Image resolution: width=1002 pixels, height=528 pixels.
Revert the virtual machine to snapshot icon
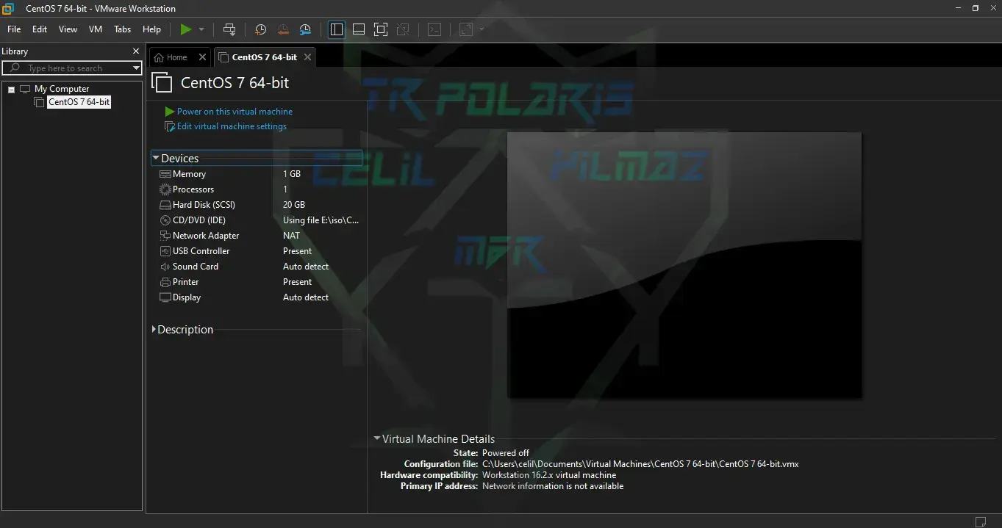tap(283, 29)
